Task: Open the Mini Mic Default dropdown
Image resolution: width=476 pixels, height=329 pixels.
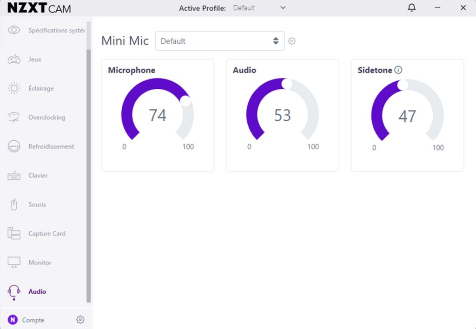Action: 219,41
